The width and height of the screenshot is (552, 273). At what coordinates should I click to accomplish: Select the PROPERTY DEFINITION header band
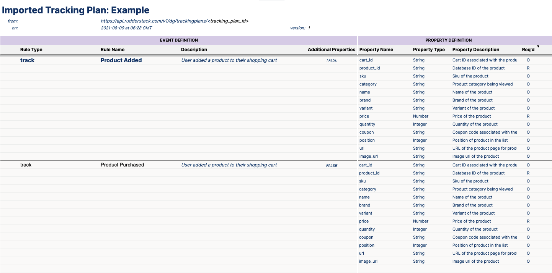point(454,40)
